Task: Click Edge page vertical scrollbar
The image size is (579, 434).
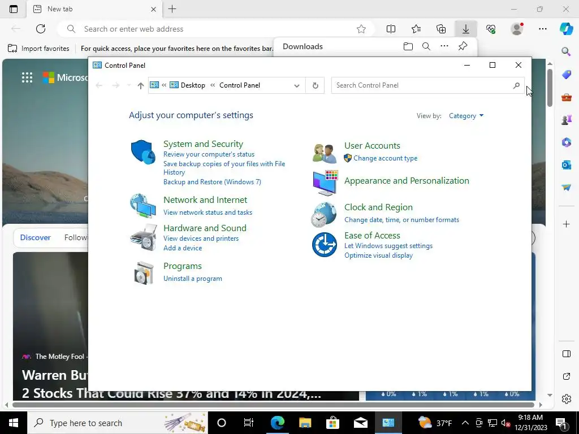Action: click(550, 88)
